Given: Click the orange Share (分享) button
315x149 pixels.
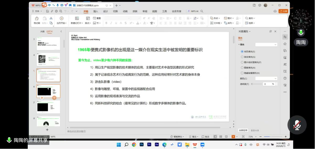Looking at the screenshot, I should click(x=283, y=11).
